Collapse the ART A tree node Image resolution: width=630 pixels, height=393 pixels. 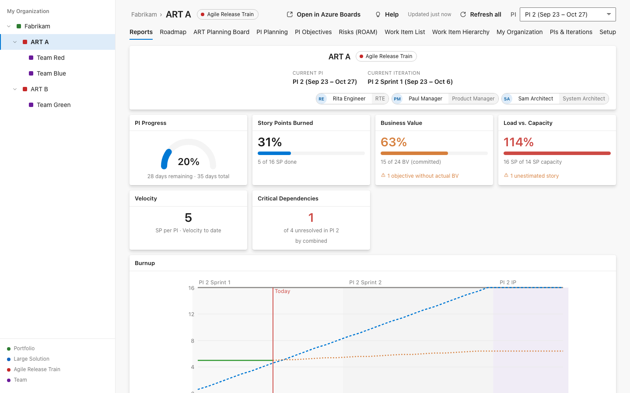tap(15, 42)
